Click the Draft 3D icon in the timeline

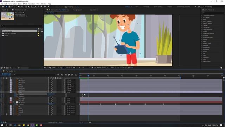coord(62,74)
